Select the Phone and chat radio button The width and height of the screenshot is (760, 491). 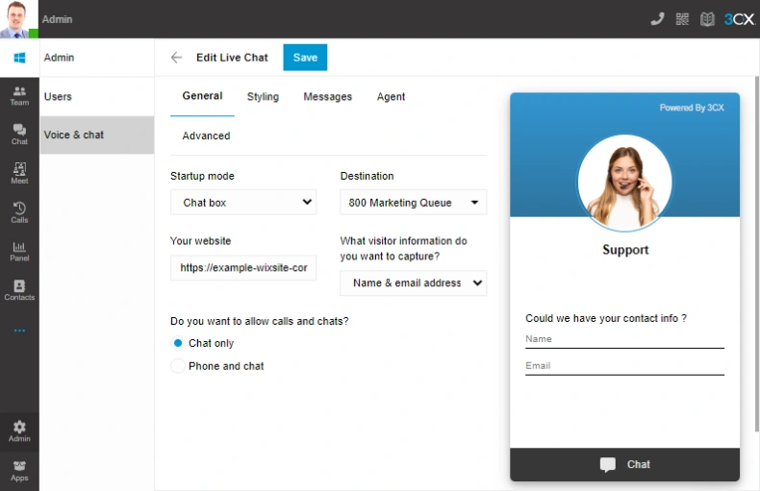[x=178, y=365]
